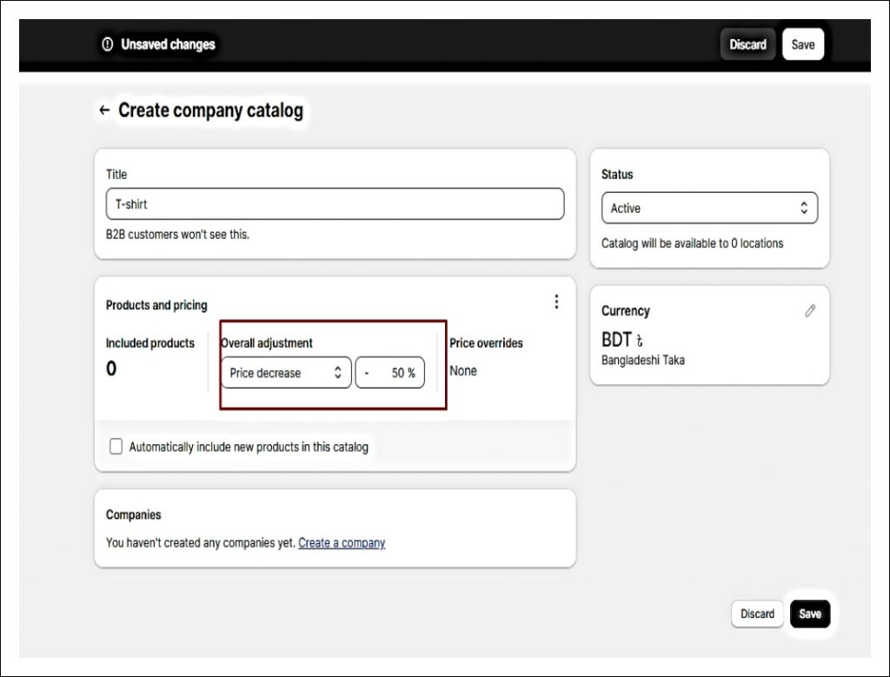Click the bottom Save button
The width and height of the screenshot is (890, 677).
[809, 614]
